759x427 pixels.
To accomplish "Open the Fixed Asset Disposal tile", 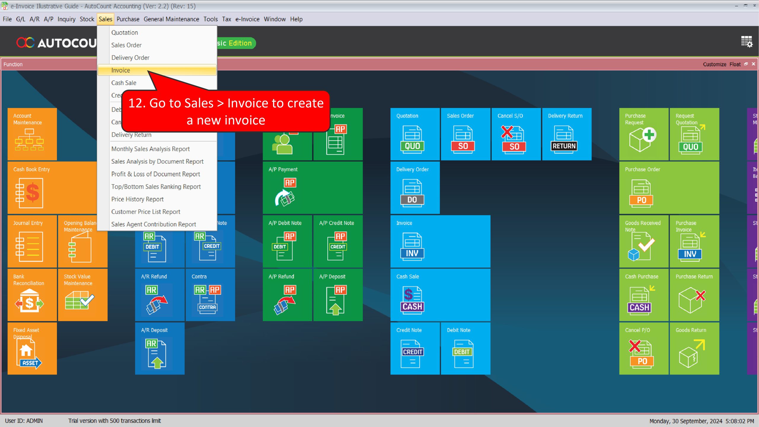I will [x=32, y=348].
